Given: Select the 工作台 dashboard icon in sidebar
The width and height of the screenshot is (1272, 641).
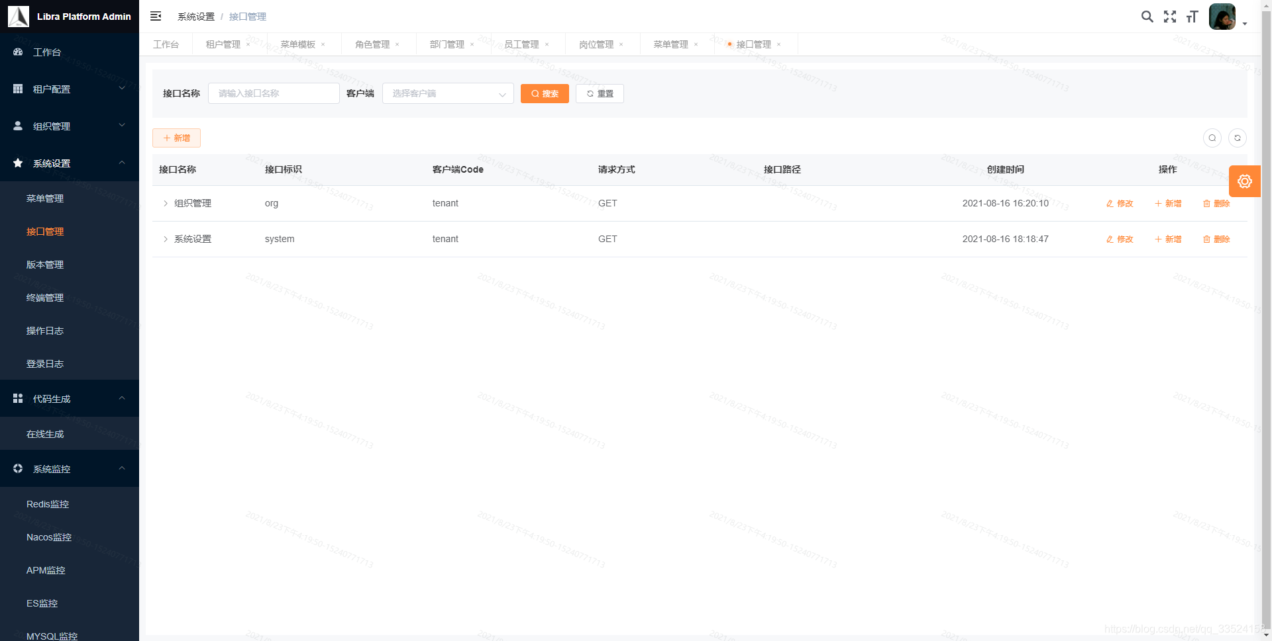Looking at the screenshot, I should tap(17, 52).
